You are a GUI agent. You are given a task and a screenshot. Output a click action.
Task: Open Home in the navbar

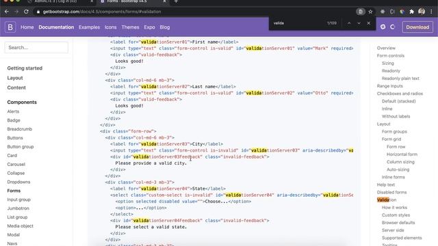pyautogui.click(x=27, y=27)
